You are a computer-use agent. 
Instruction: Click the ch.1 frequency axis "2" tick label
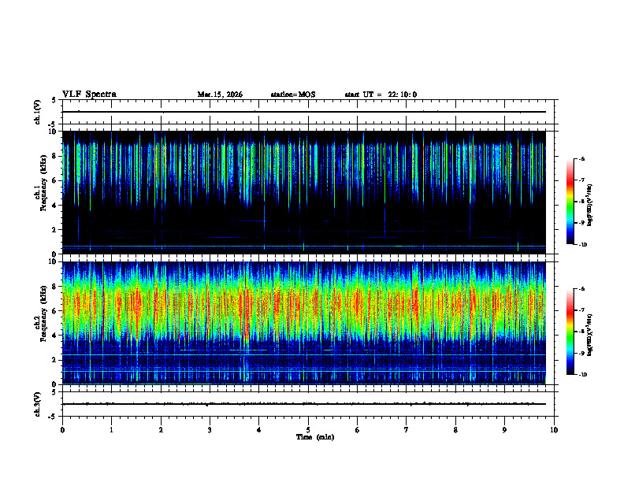tap(54, 229)
